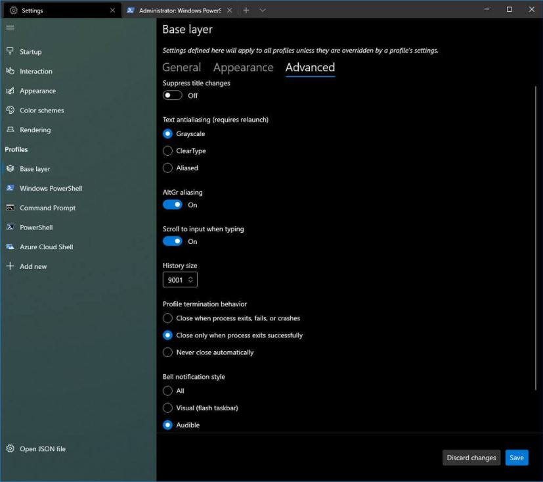
Task: Select ClearType text antialiasing
Action: coord(185,151)
